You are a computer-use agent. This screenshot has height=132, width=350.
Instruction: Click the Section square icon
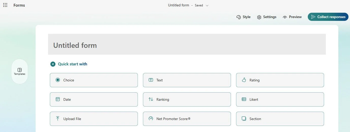point(244,119)
